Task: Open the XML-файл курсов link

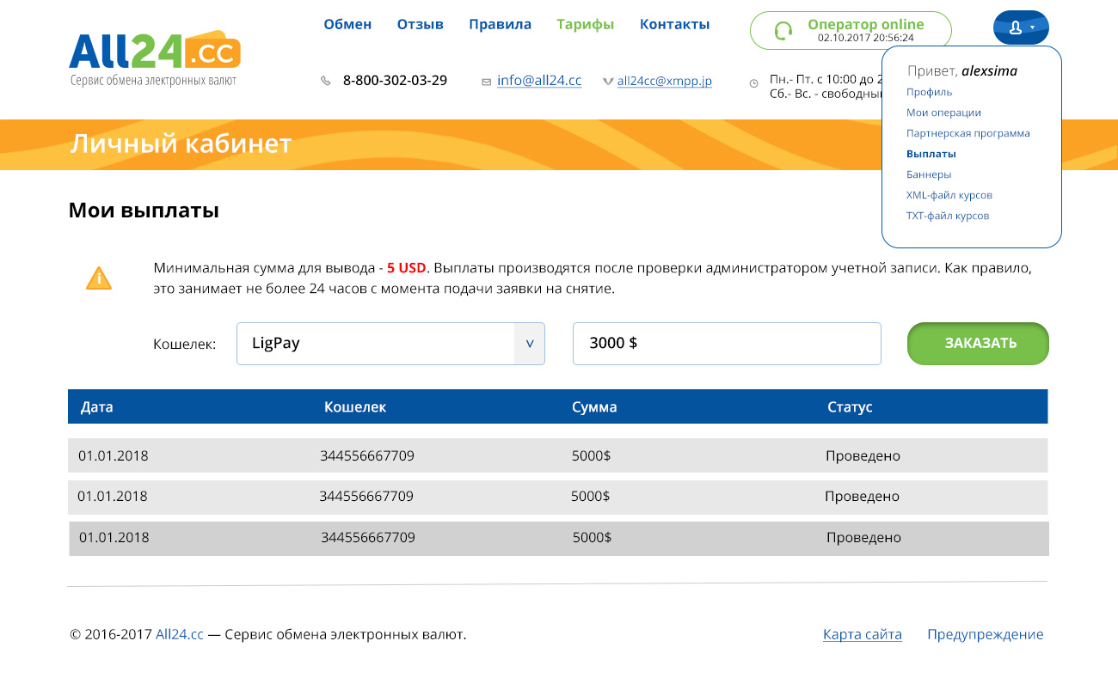Action: [x=949, y=195]
